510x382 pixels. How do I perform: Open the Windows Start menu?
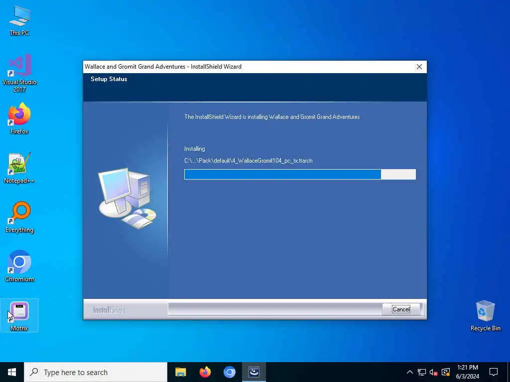pos(12,372)
